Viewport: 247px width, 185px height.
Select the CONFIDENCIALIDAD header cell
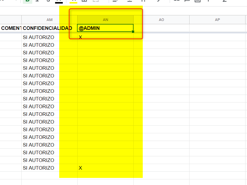tap(47, 28)
